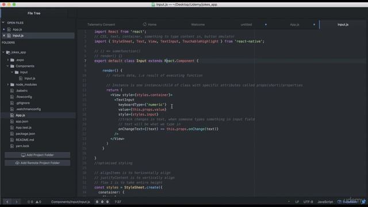Click the unsaved dot on the untitled tab
The image size is (368, 207).
266,24
